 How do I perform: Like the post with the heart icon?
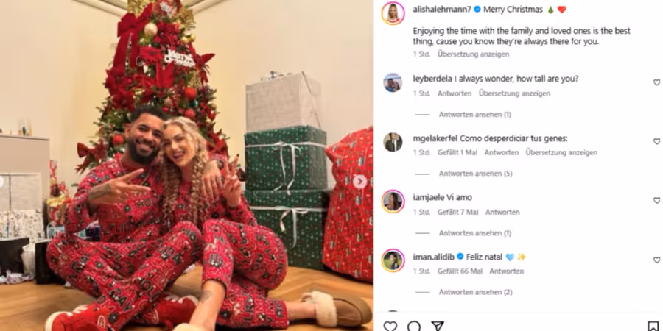tap(390, 326)
